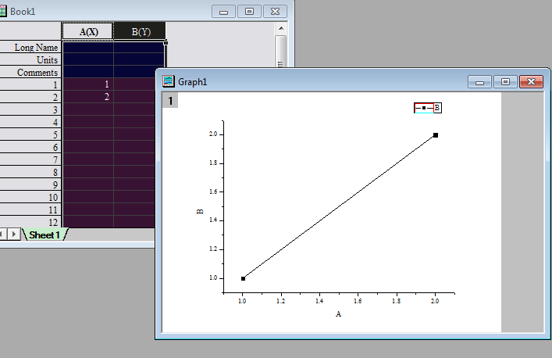552x358 pixels.
Task: Click sheet tab scroll right arrow
Action: coord(14,234)
